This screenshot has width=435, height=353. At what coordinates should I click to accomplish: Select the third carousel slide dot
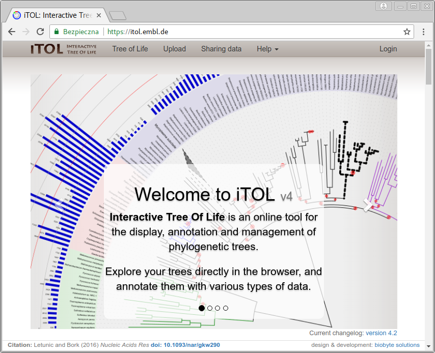click(217, 308)
